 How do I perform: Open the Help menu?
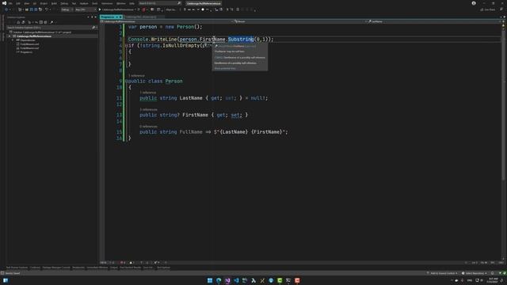click(x=132, y=3)
